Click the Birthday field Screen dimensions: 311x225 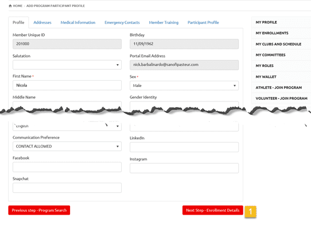coord(184,44)
